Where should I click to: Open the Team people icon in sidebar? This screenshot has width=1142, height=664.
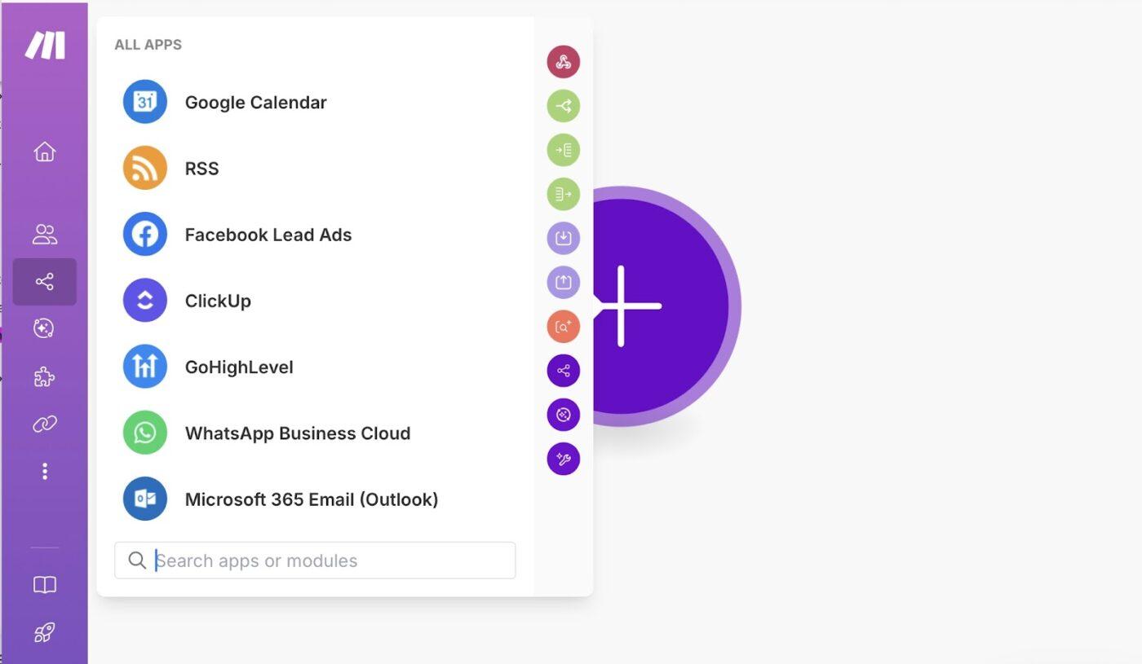click(x=45, y=235)
